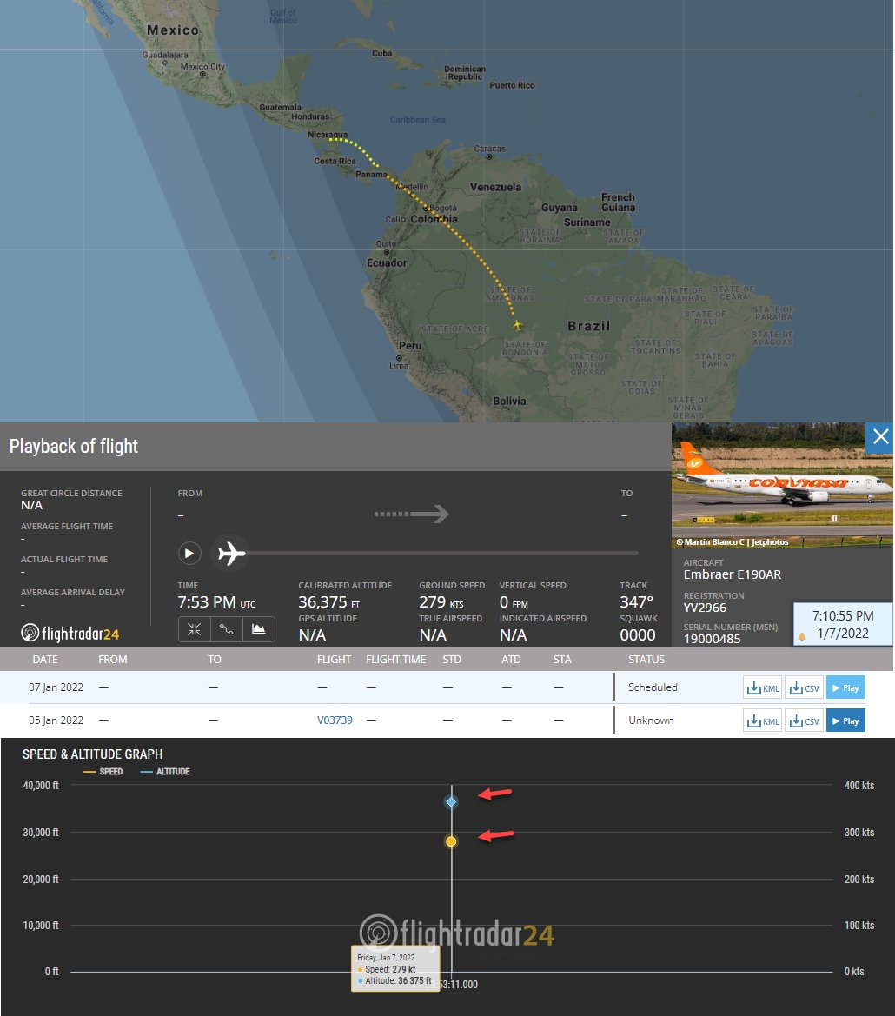Click the graph tooltip showing Speed 279 kt
This screenshot has width=895, height=1016.
(x=395, y=968)
